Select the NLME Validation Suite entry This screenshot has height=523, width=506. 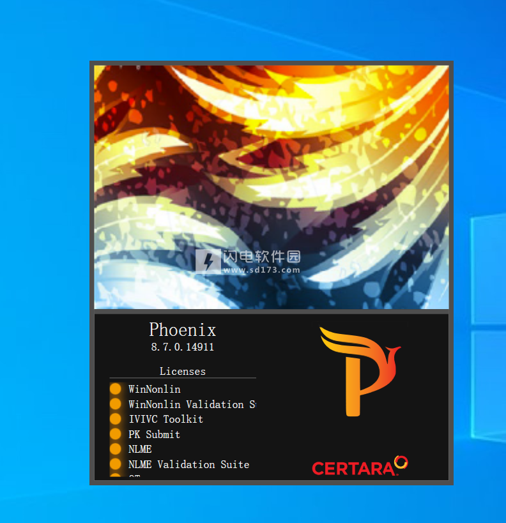tap(188, 464)
